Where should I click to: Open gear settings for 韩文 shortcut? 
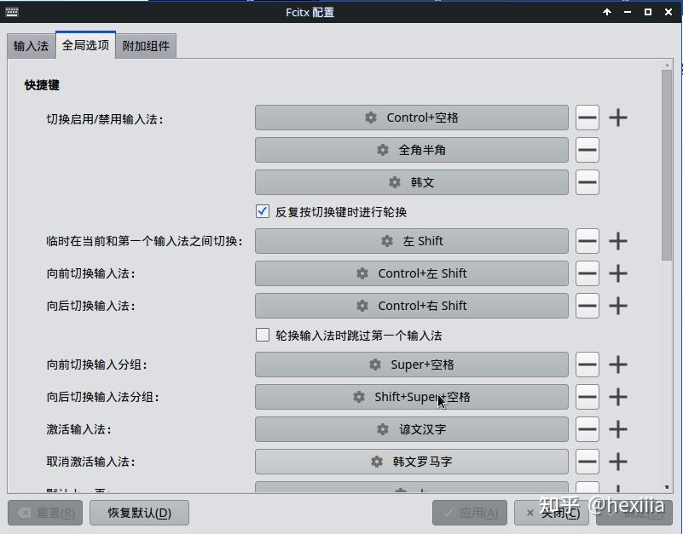tap(393, 181)
